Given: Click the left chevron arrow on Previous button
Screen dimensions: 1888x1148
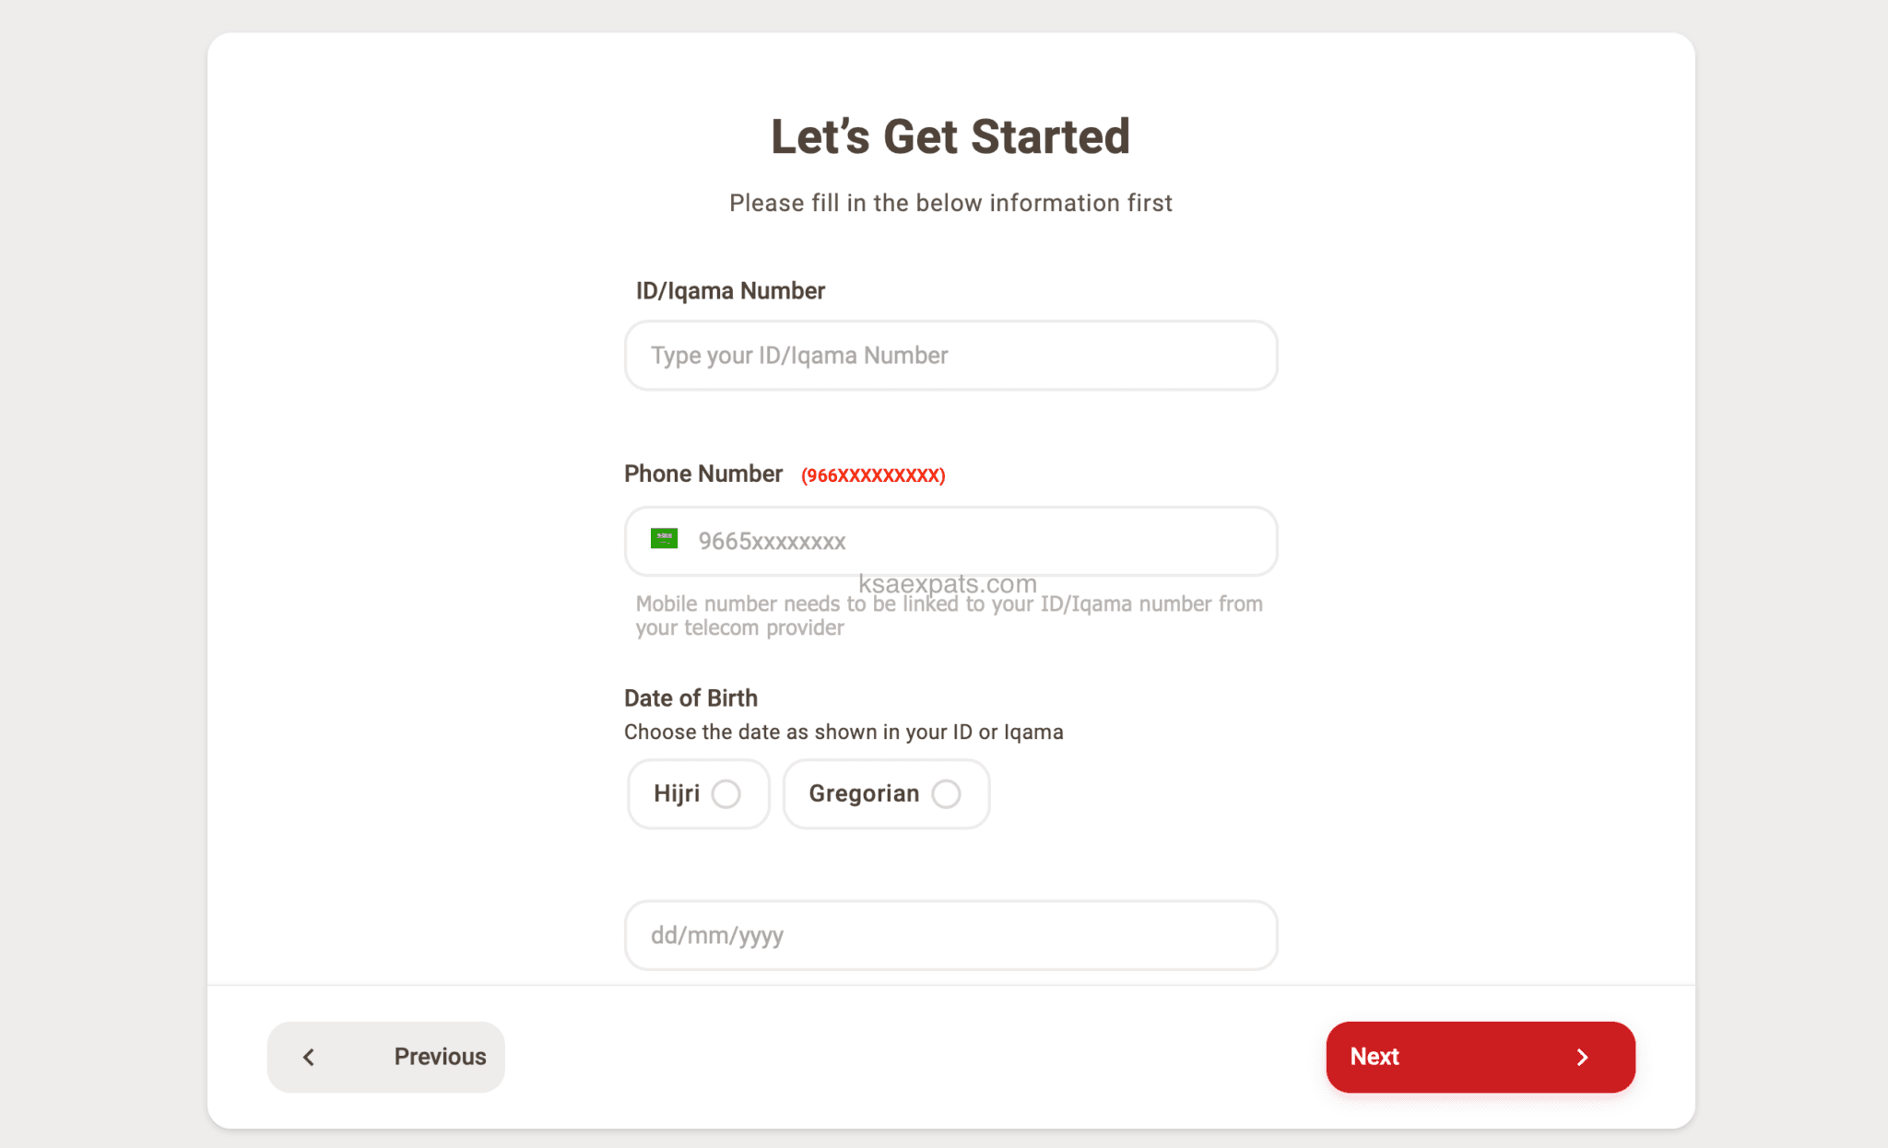Looking at the screenshot, I should (x=310, y=1057).
